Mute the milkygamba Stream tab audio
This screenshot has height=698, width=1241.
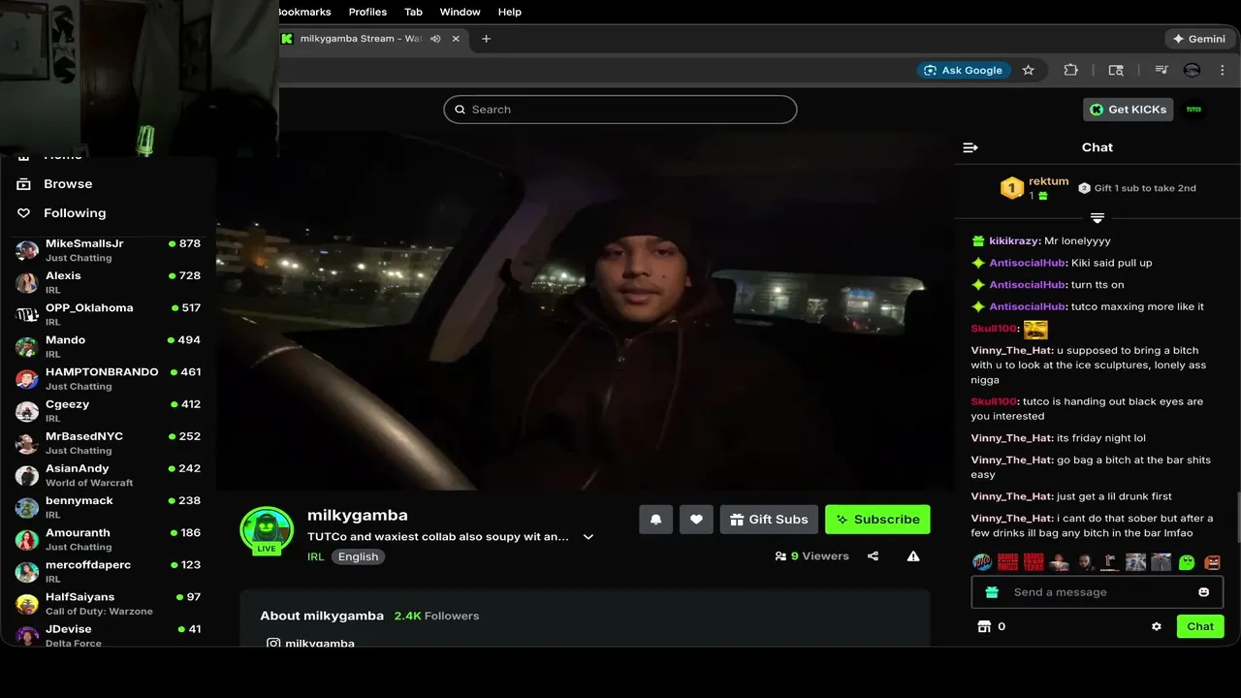coord(435,39)
